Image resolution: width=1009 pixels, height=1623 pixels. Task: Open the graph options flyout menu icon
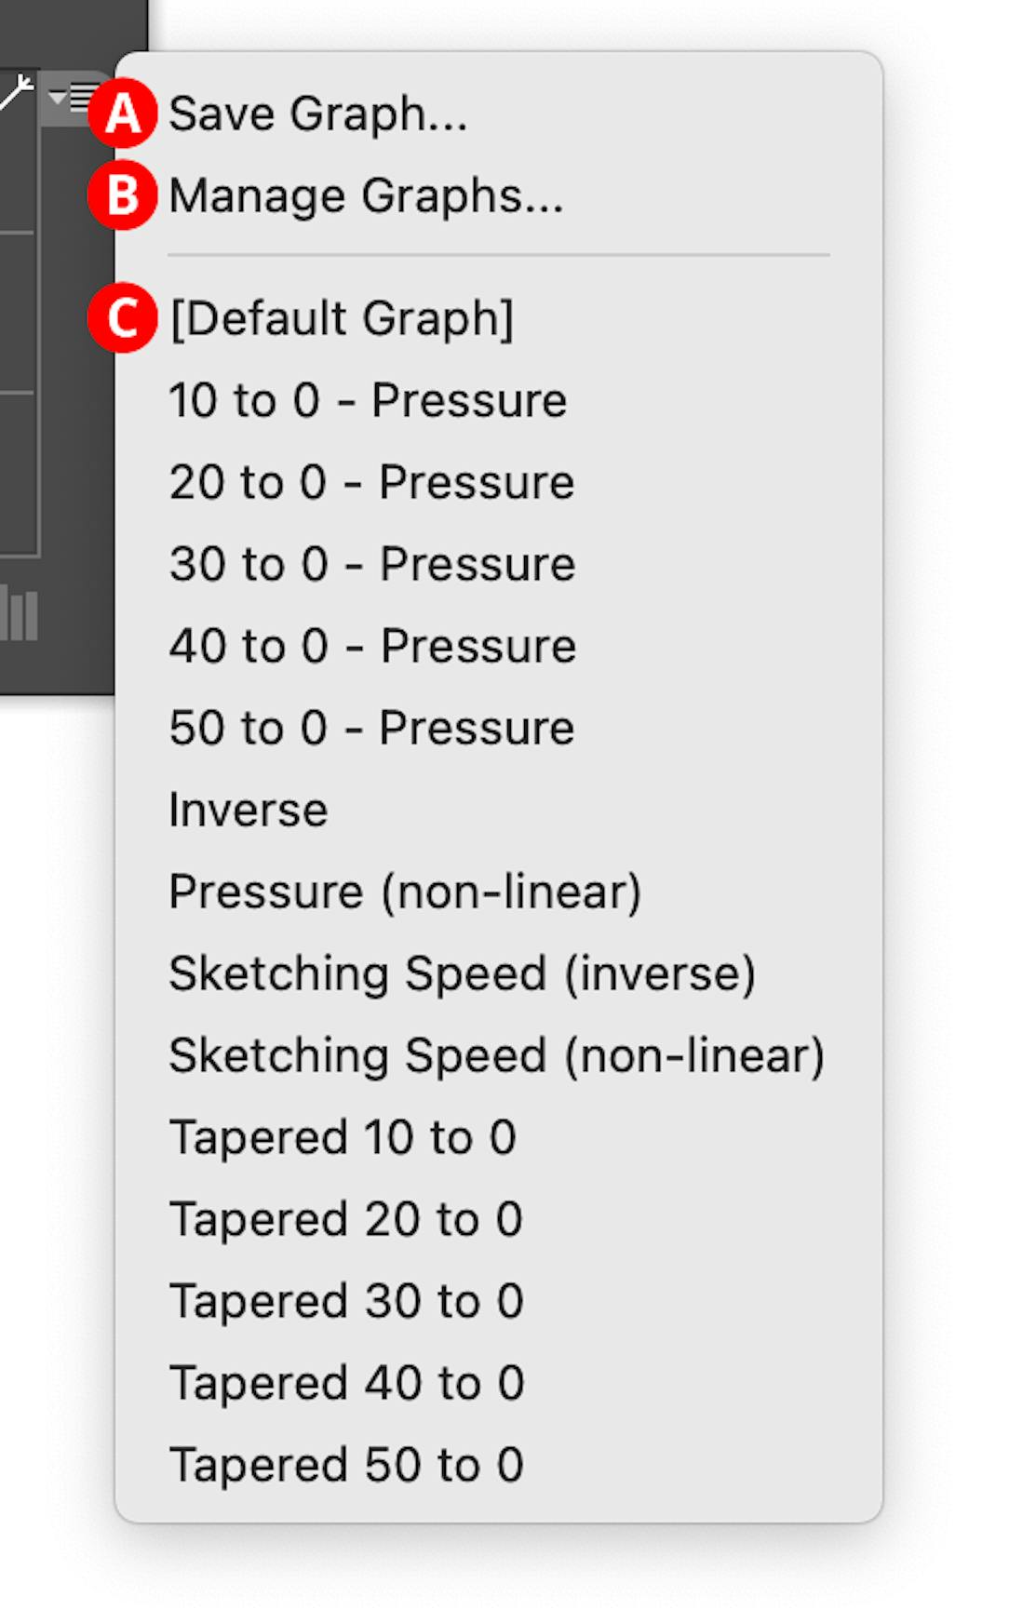click(x=81, y=93)
